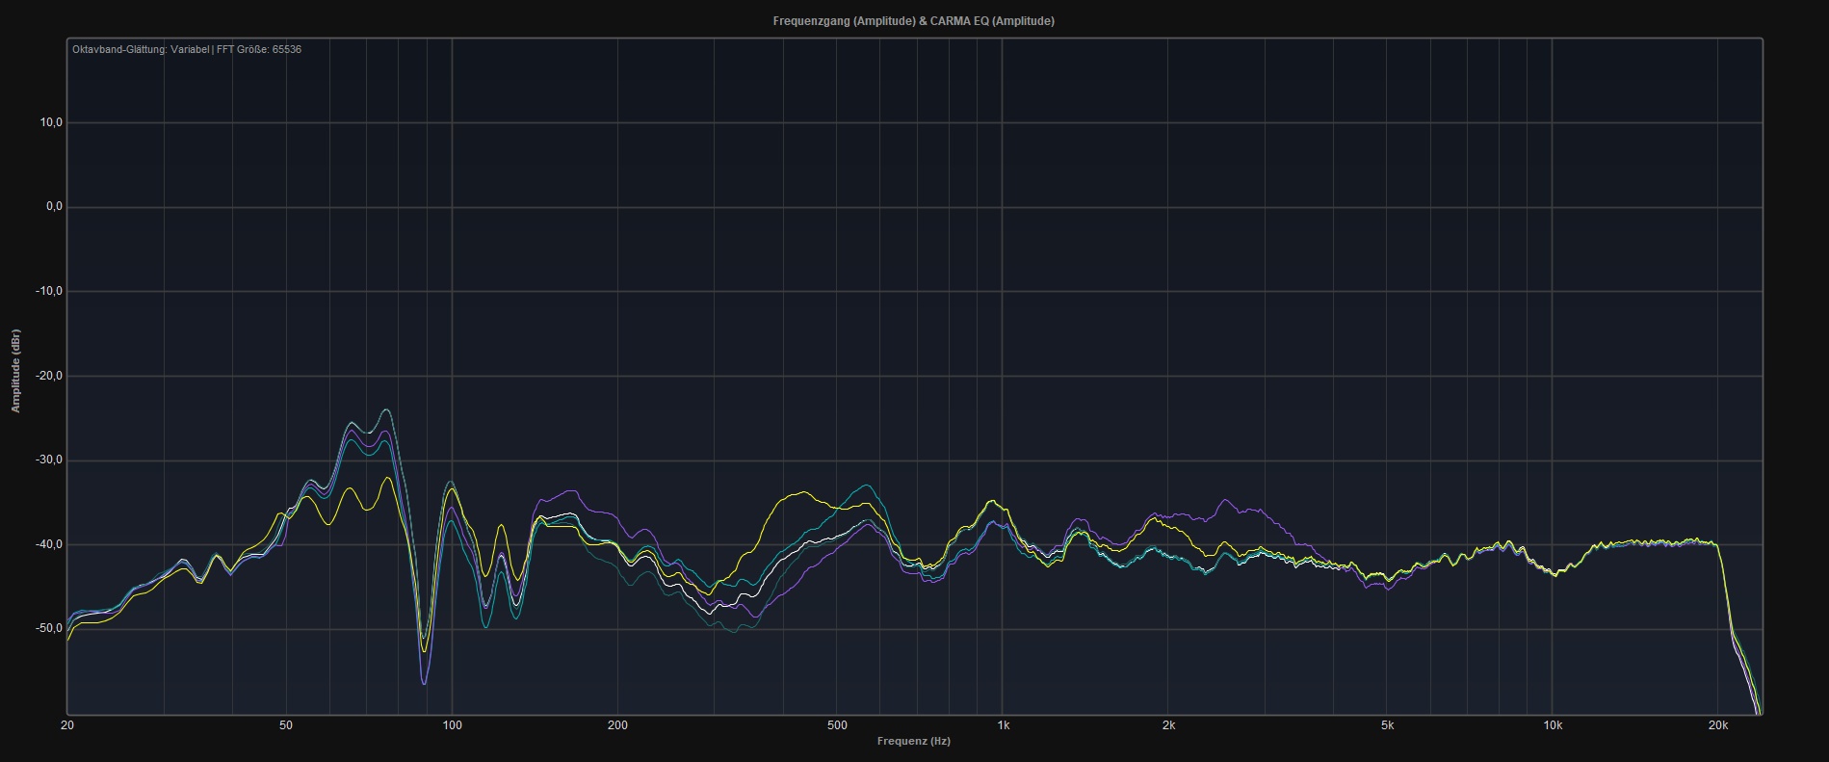Click the Oktavband-Glättung Variabel info text
This screenshot has height=762, width=1829.
141,49
